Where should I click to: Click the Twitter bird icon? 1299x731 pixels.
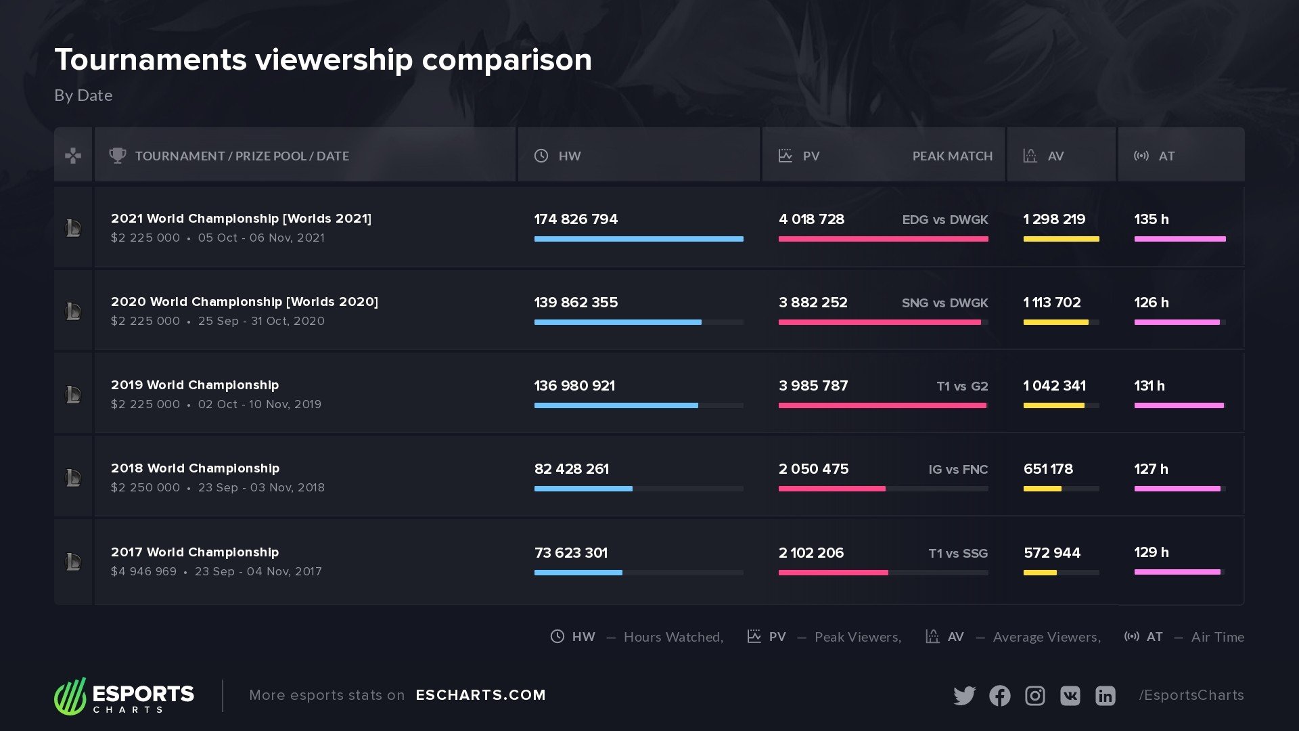(x=964, y=696)
